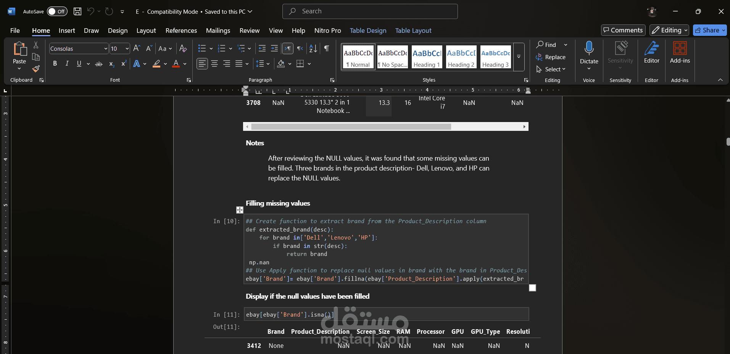Start Dictate with the microphone icon

589,48
